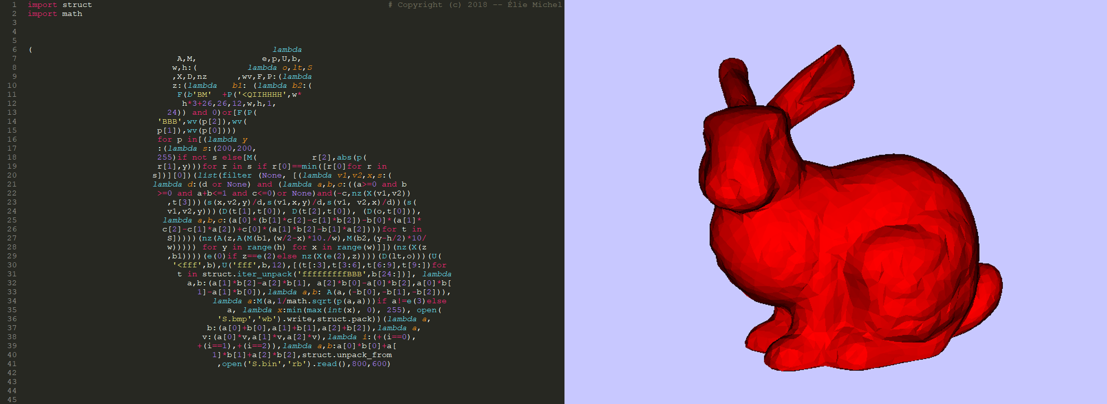
Task: Click the 'lambda y' text on line 16
Action: click(x=227, y=140)
